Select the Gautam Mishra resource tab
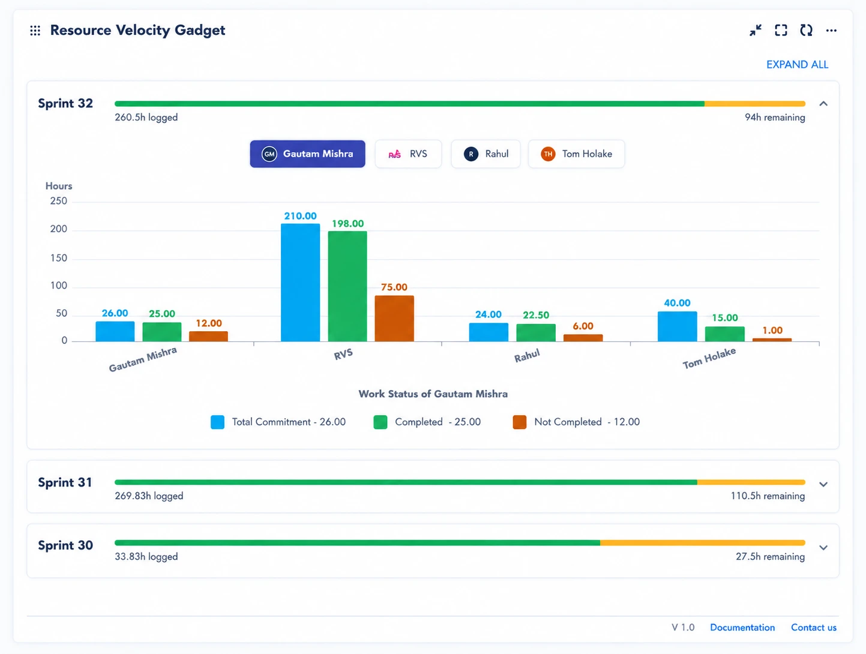The width and height of the screenshot is (866, 654). (307, 154)
